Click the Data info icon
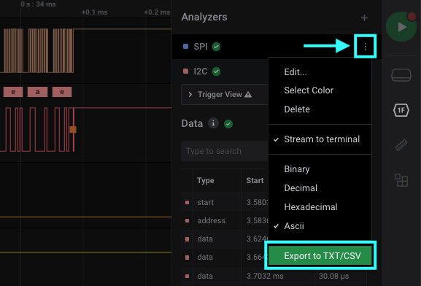This screenshot has height=286, width=421. [214, 123]
